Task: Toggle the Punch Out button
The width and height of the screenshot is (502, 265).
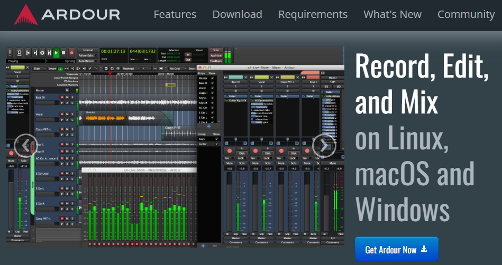Action: (x=188, y=60)
